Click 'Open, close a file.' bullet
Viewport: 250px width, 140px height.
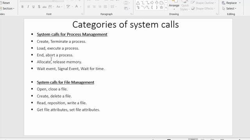[52, 89]
